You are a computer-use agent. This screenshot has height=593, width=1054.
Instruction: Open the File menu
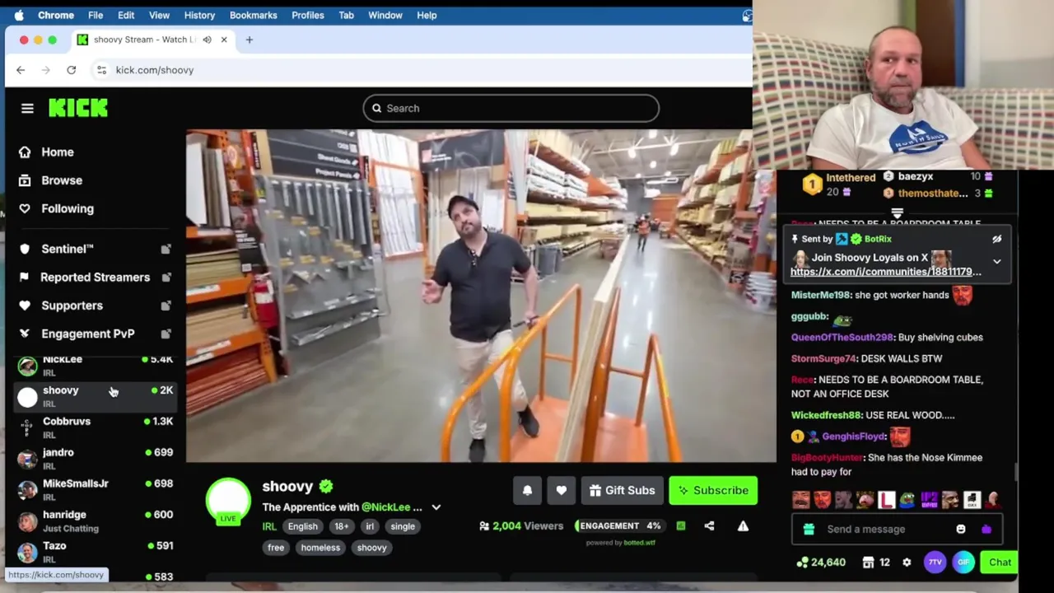click(x=96, y=15)
